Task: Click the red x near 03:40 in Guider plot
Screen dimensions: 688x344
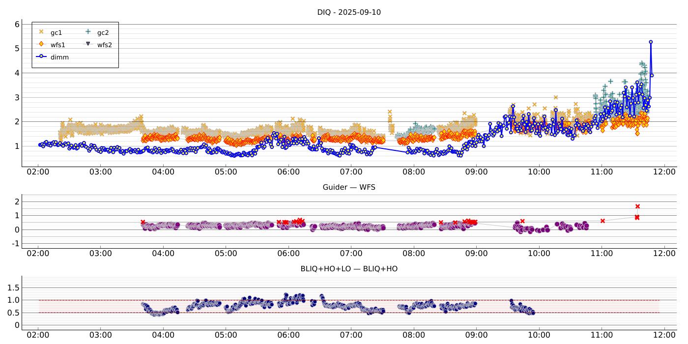Action: (143, 222)
